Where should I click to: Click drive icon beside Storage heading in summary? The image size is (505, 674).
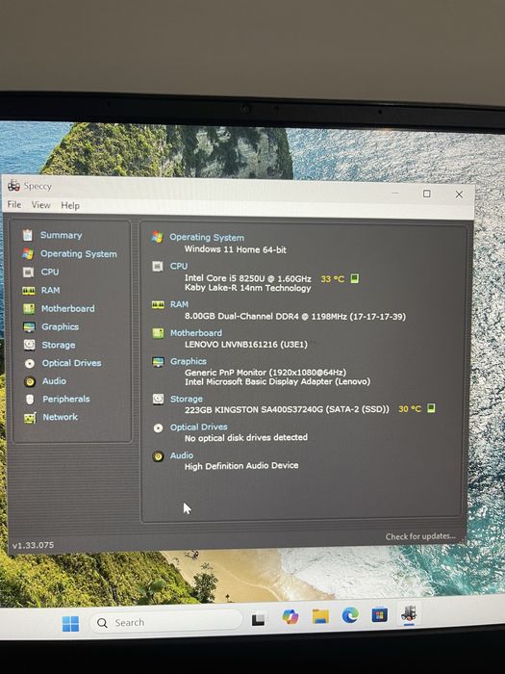pyautogui.click(x=158, y=400)
